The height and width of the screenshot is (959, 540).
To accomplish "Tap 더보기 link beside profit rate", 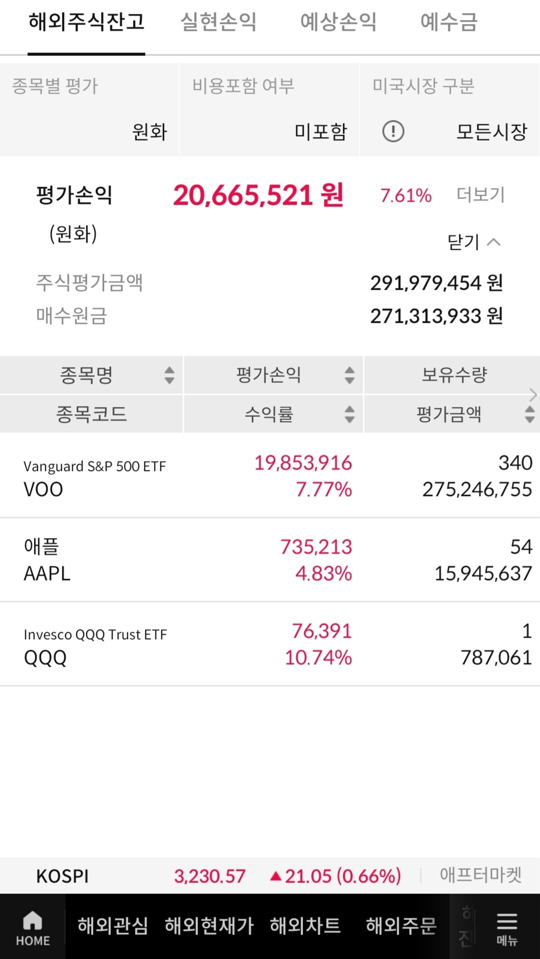I will (480, 195).
